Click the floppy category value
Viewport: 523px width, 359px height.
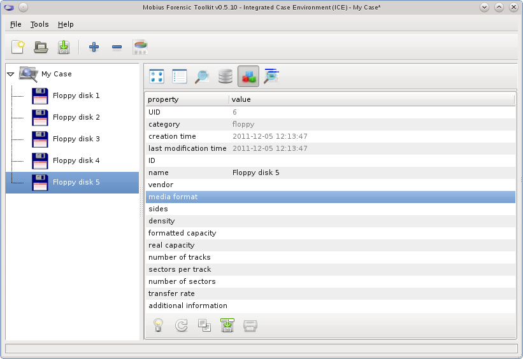point(243,124)
